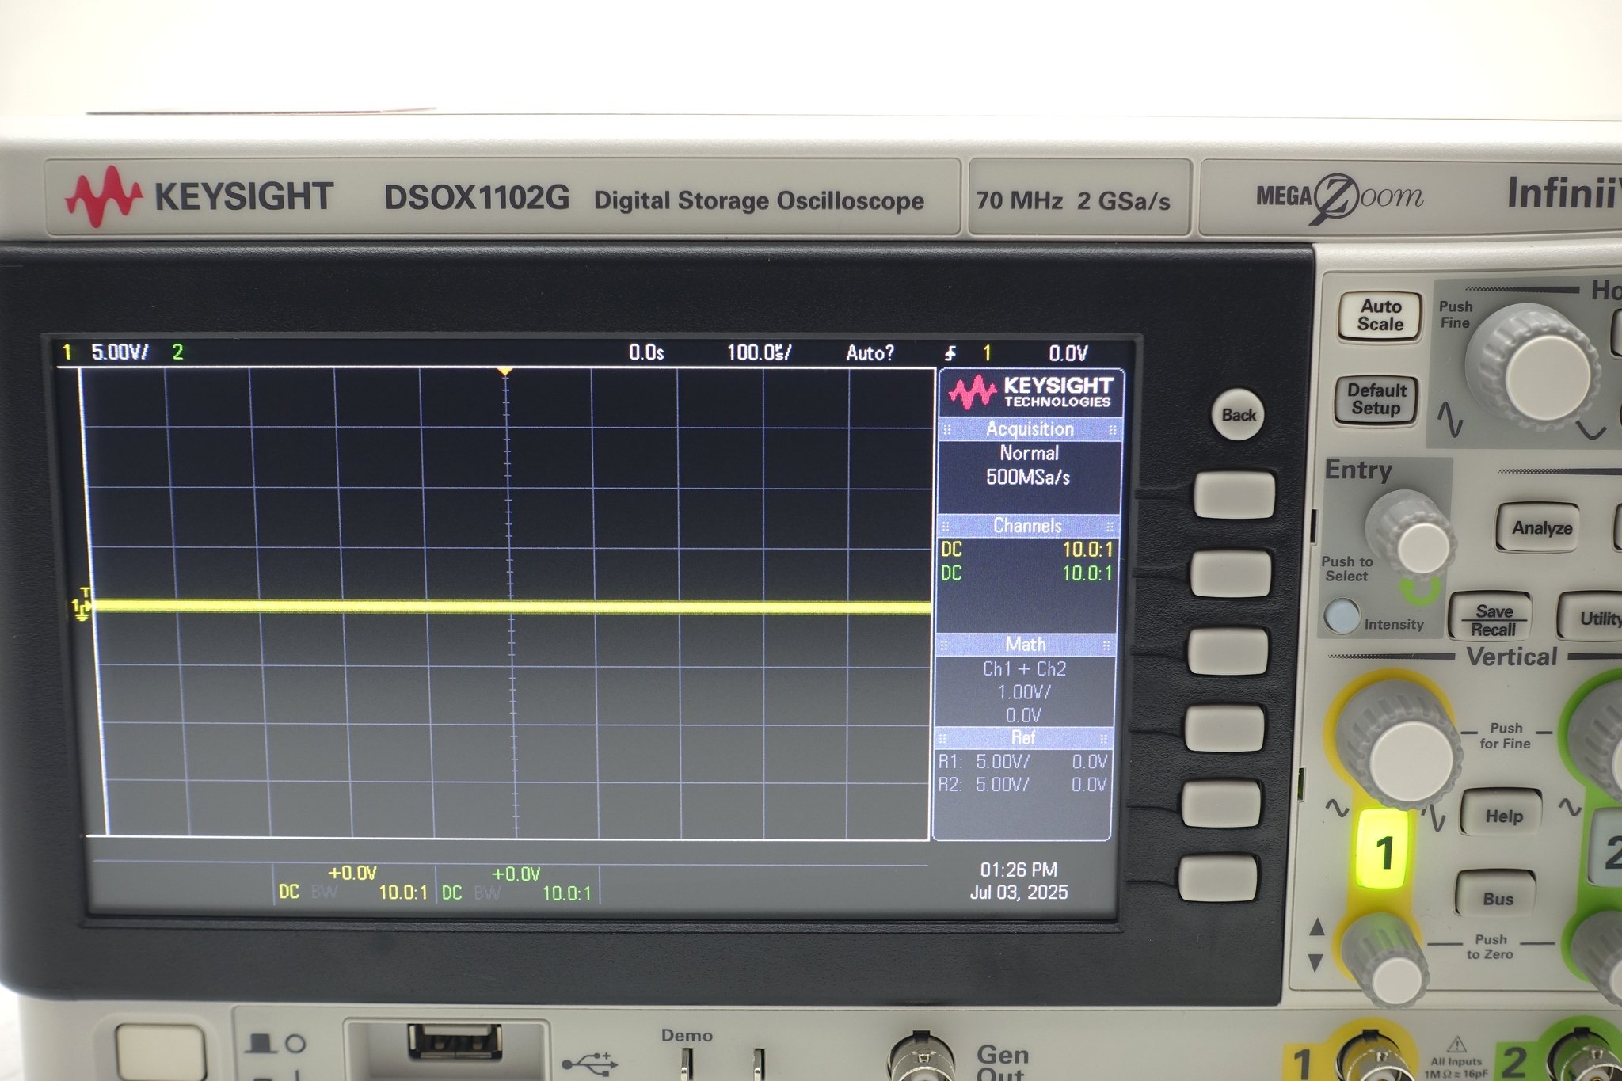
Task: Click the orange trigger position marker at top
Action: [504, 371]
